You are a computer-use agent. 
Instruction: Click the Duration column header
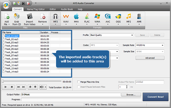click(x=45, y=32)
